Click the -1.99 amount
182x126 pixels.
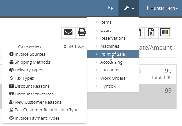click(x=165, y=90)
